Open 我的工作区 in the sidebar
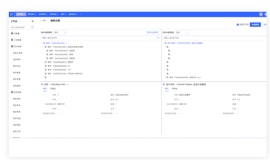 [18, 53]
